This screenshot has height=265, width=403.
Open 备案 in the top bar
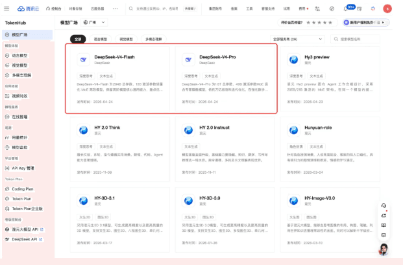[x=234, y=8]
